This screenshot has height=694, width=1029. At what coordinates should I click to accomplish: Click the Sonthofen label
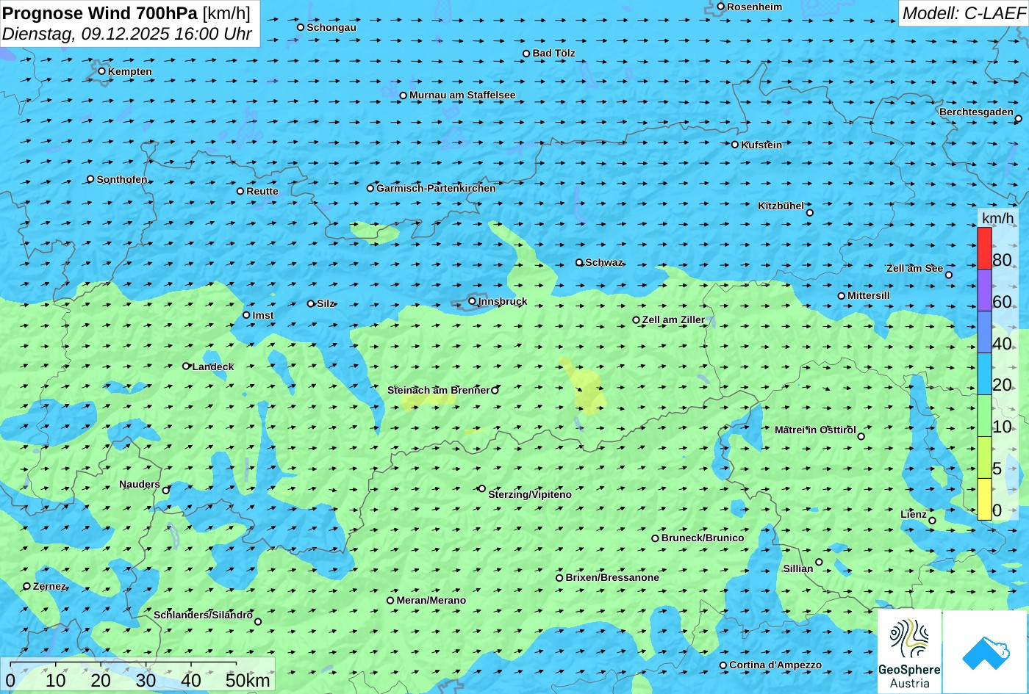pyautogui.click(x=122, y=179)
